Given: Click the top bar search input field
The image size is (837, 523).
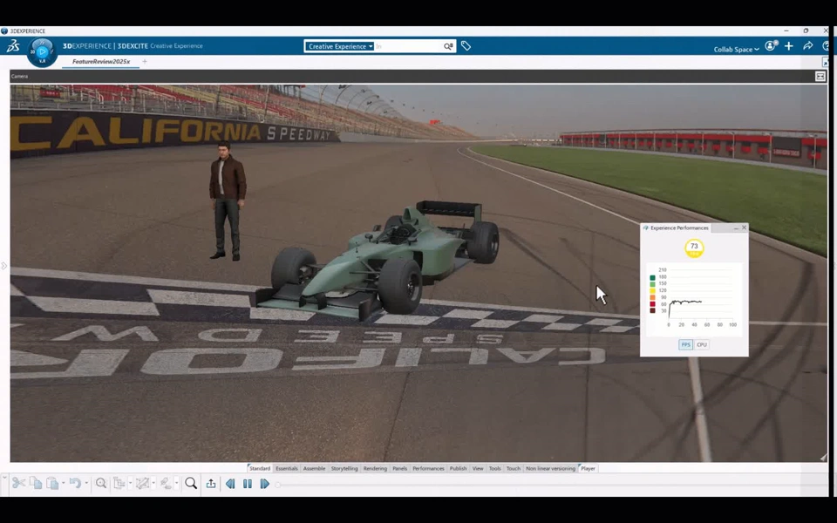Looking at the screenshot, I should [408, 46].
